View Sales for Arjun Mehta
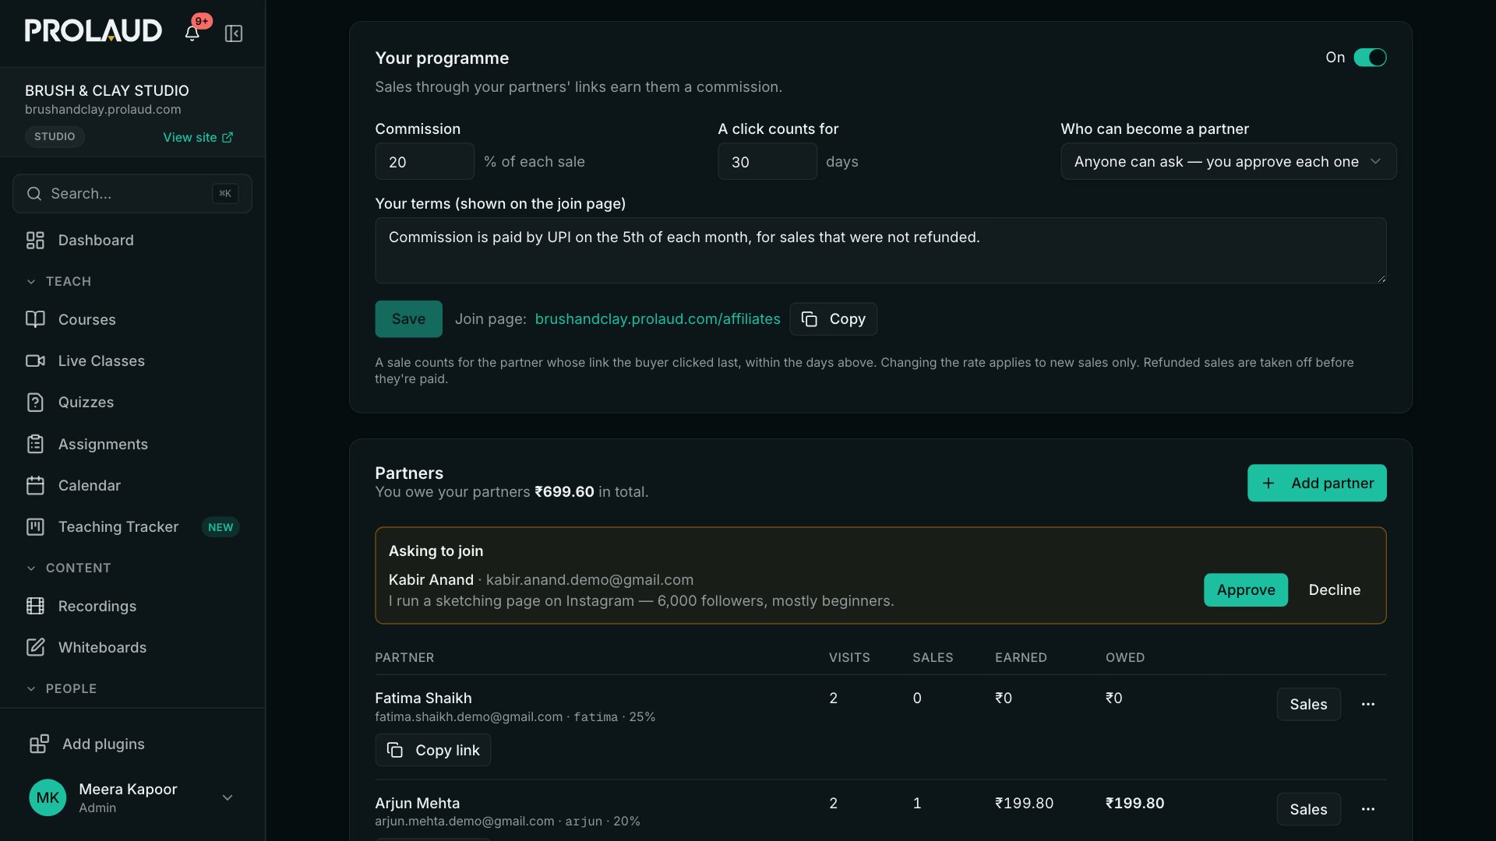1496x841 pixels. 1308,809
